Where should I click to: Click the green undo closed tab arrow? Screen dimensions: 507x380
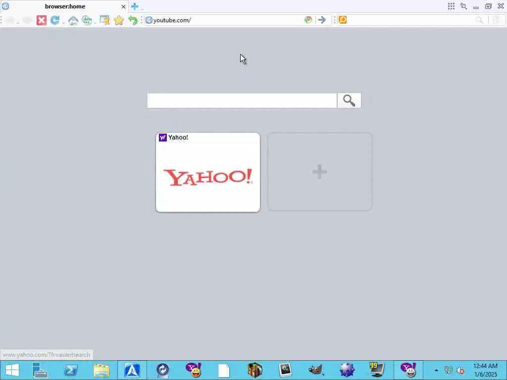coord(133,20)
